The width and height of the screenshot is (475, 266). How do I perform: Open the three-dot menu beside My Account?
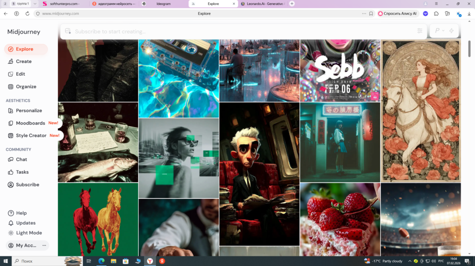click(44, 246)
